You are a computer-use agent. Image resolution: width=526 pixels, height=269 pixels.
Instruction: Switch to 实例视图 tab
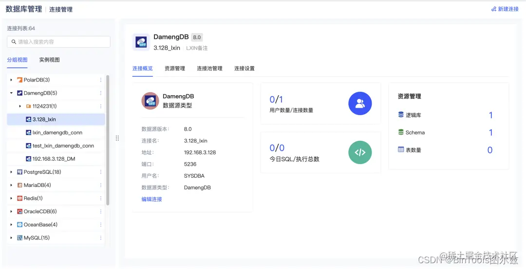(x=49, y=60)
